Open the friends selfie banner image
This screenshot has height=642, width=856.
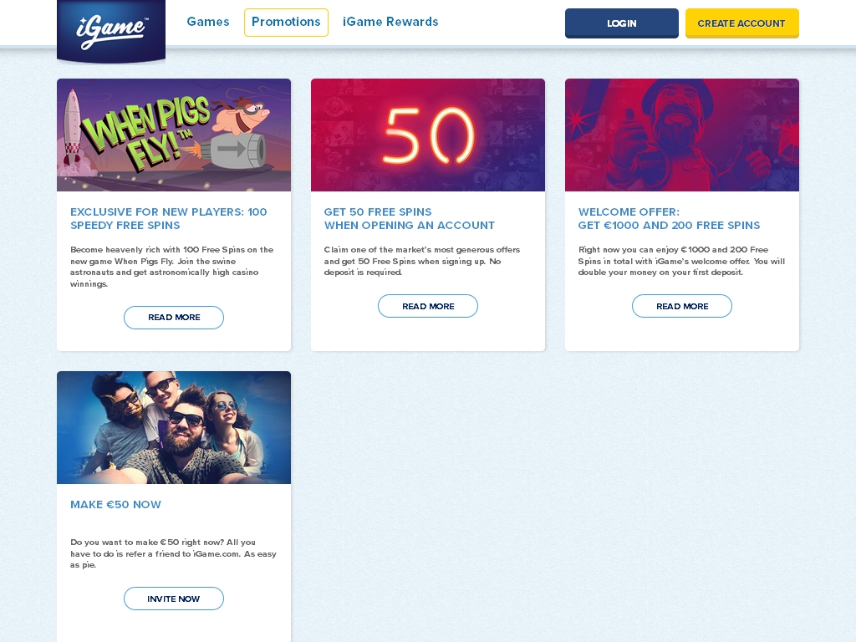174,427
